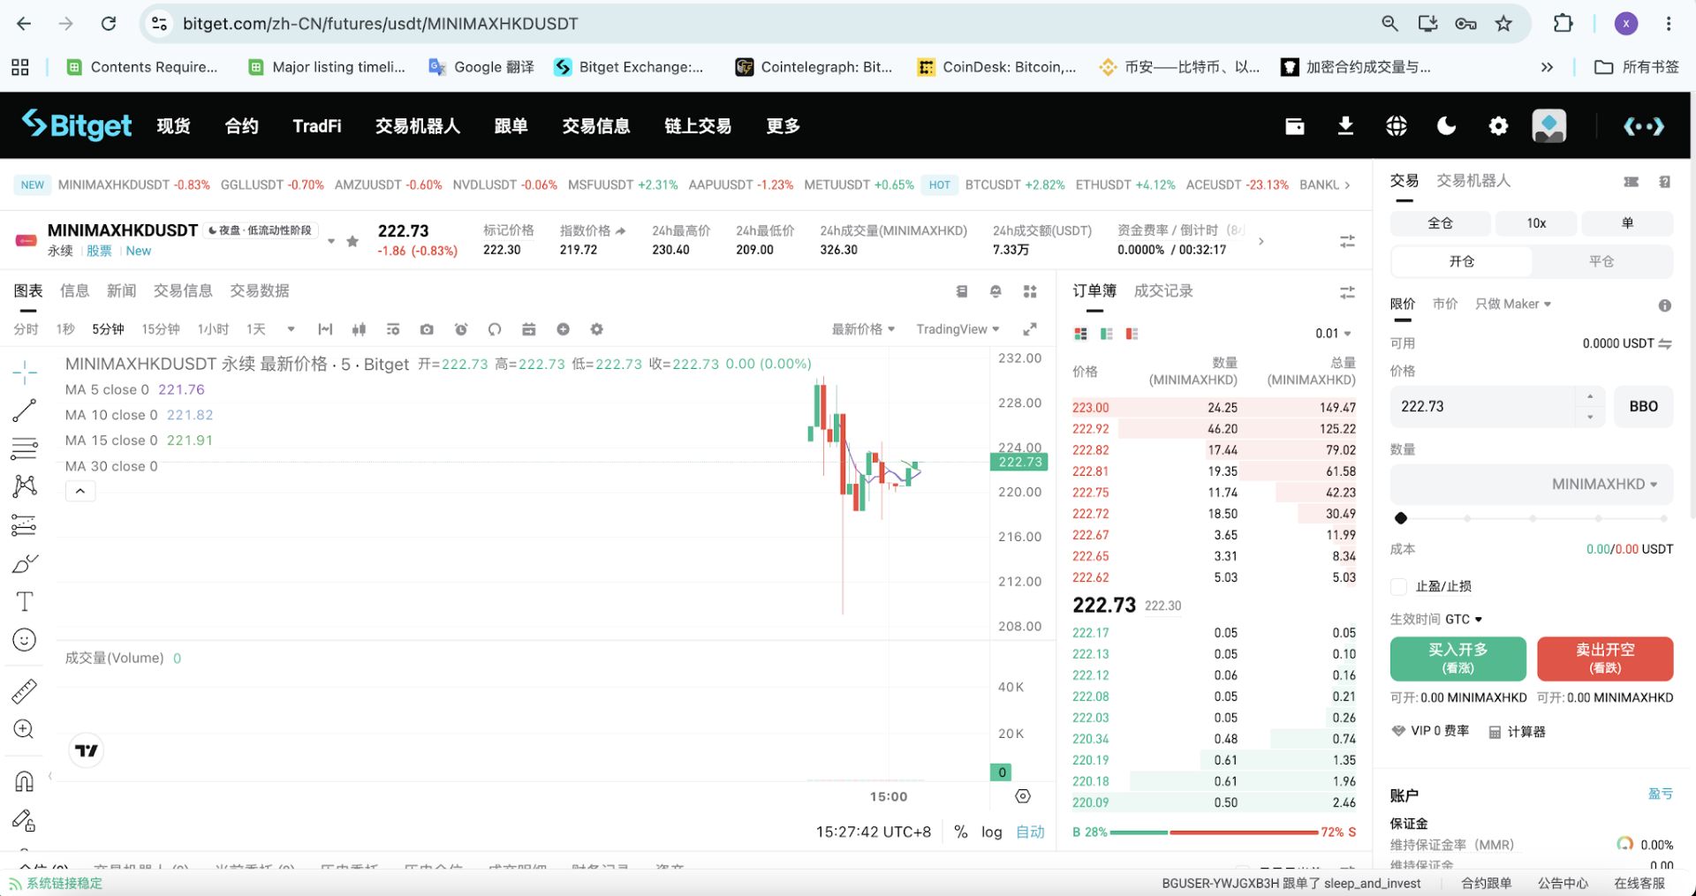Take a chart snapshot with camera icon
Viewport: 1696px width, 896px height.
click(x=427, y=329)
